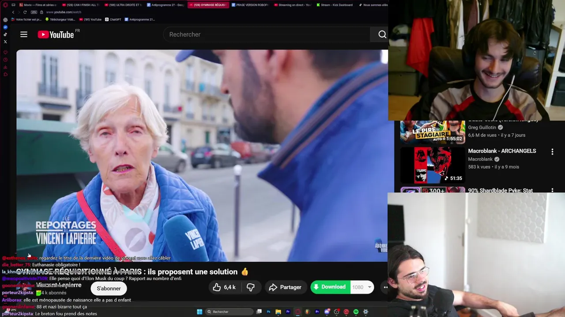Screen dimensions: 565x317
Task: Switch to the PRASE VERSION ROBOP tab
Action: (250, 5)
